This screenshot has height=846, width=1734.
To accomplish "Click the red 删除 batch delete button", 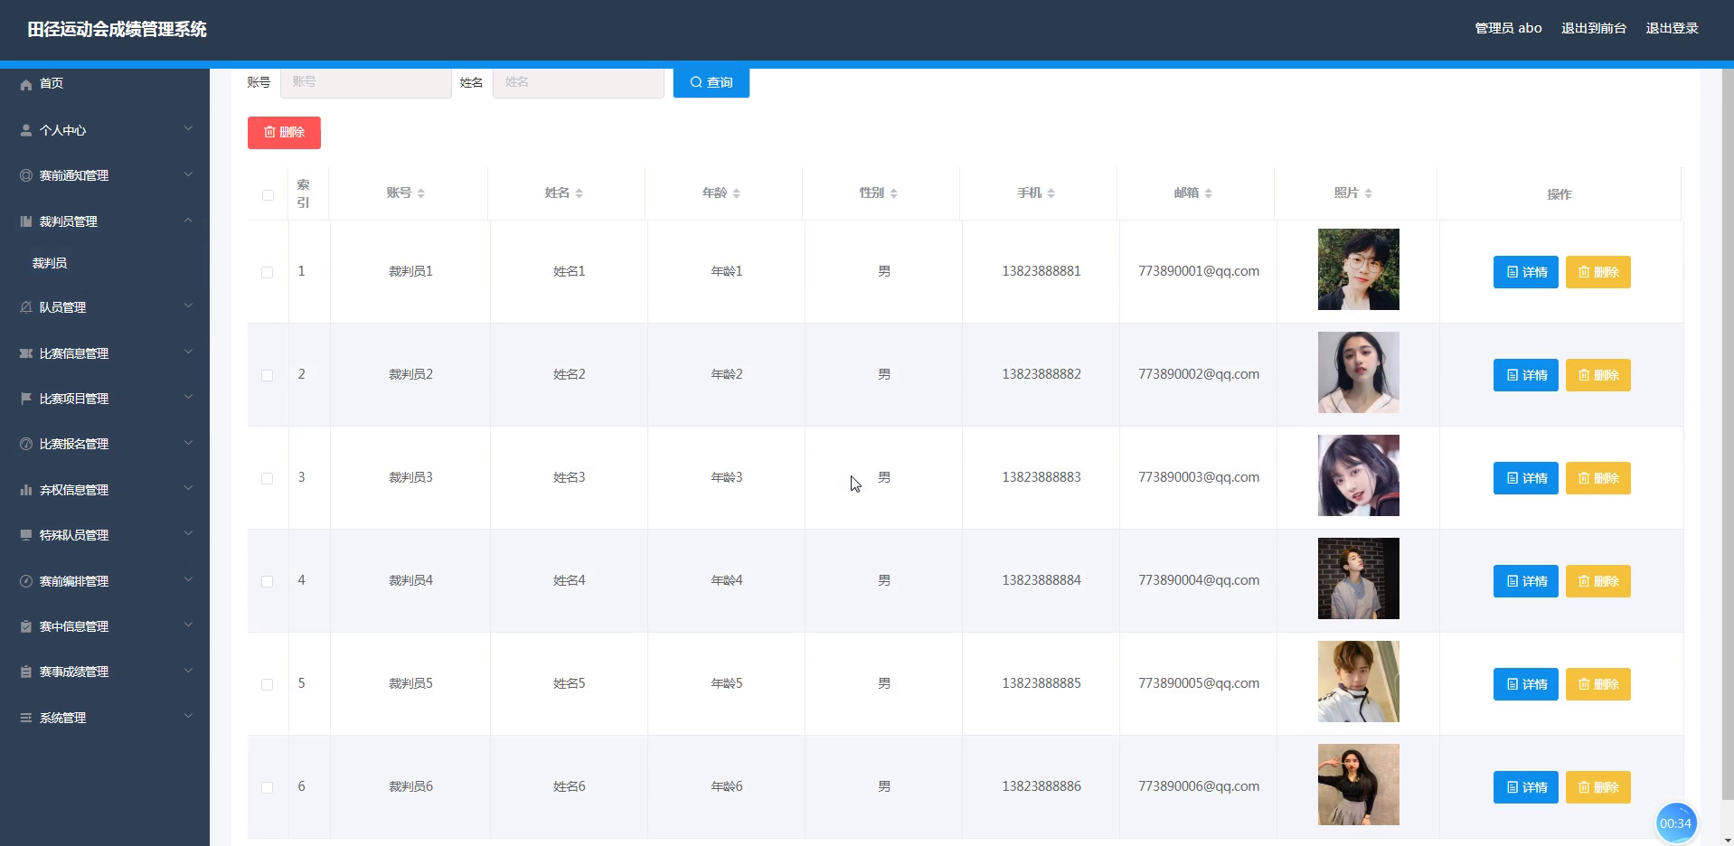I will 284,132.
